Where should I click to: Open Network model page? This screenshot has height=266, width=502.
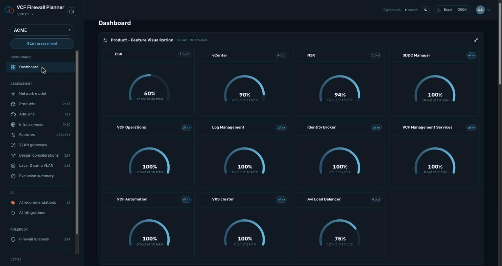pyautogui.click(x=41, y=94)
